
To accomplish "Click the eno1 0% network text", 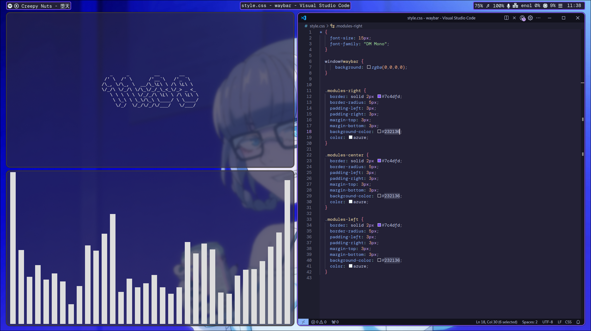I will pos(530,6).
